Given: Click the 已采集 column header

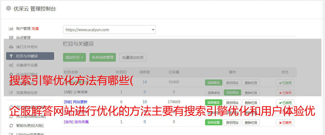Looking at the screenshot, I should coord(174,72).
